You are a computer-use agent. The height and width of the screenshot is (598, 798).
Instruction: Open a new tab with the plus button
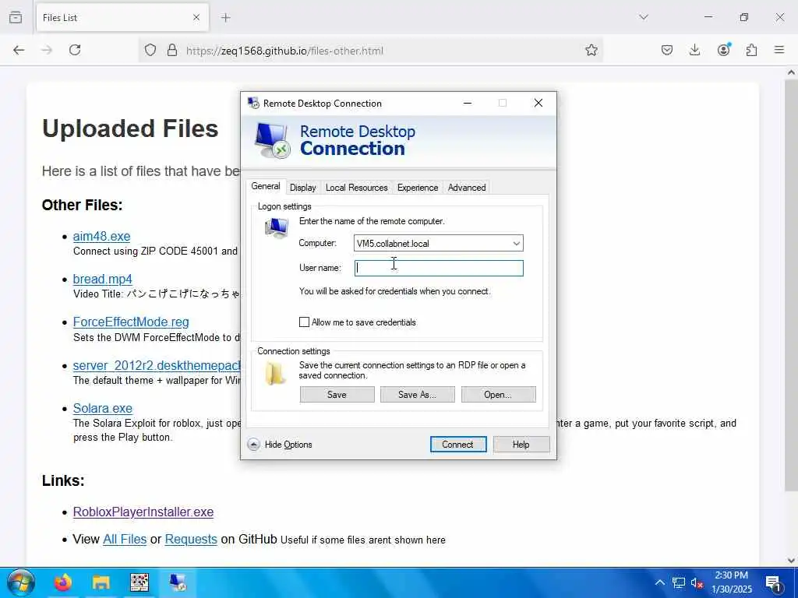pyautogui.click(x=226, y=17)
